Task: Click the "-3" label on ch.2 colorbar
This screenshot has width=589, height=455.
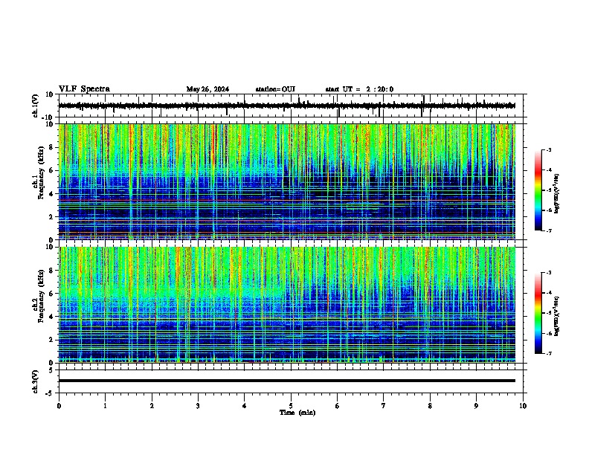Action: (548, 273)
